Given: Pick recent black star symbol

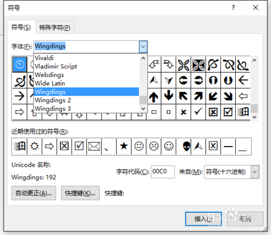Looking at the screenshot, I should click(x=124, y=146).
